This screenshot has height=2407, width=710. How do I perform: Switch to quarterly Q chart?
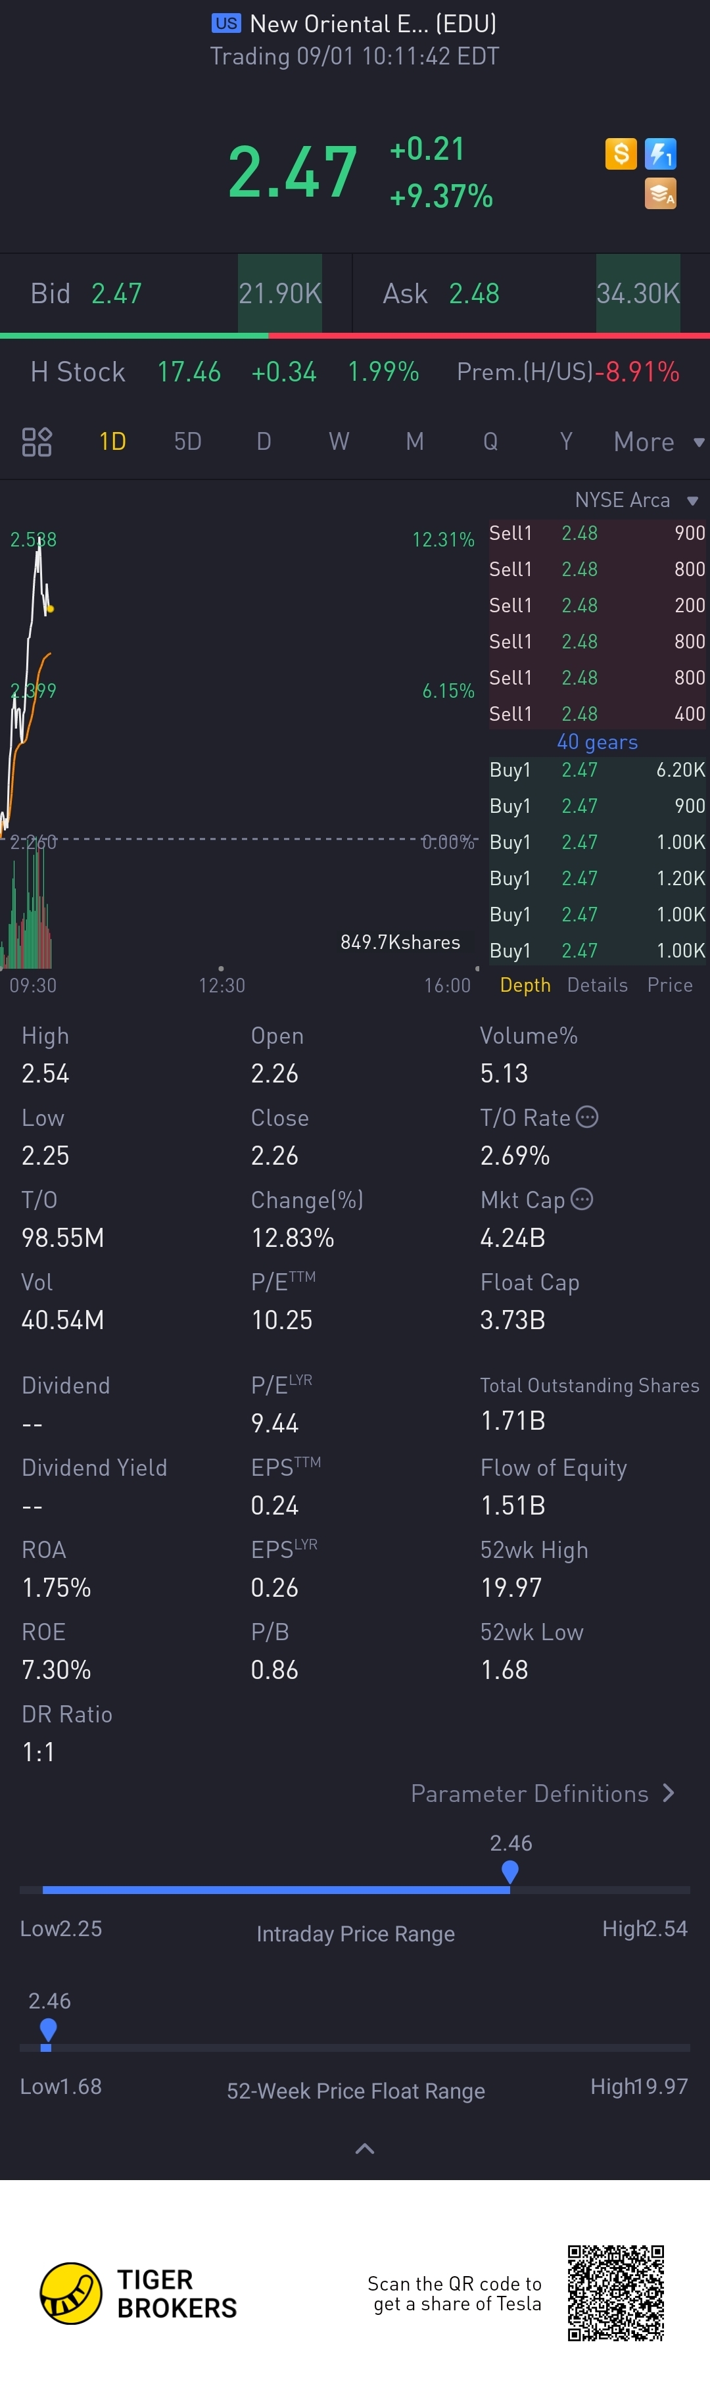point(490,441)
